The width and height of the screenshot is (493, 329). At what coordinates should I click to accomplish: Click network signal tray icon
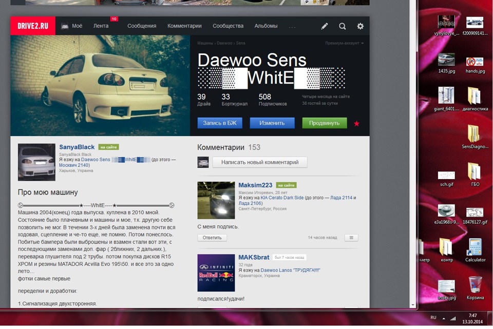[x=453, y=318]
